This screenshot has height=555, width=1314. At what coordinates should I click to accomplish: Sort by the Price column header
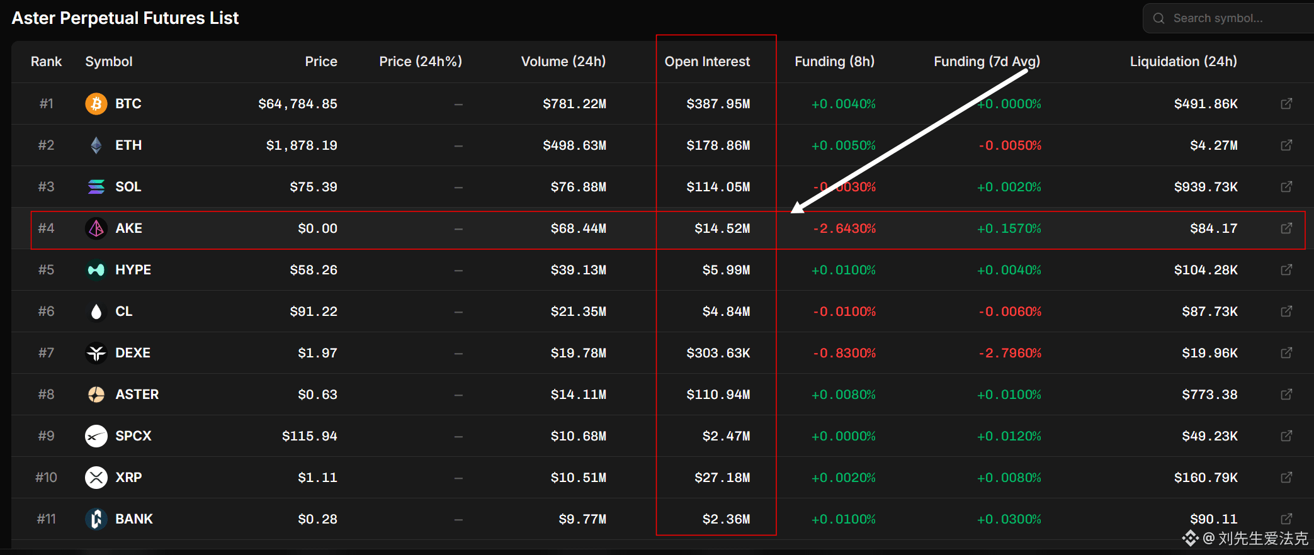[321, 62]
